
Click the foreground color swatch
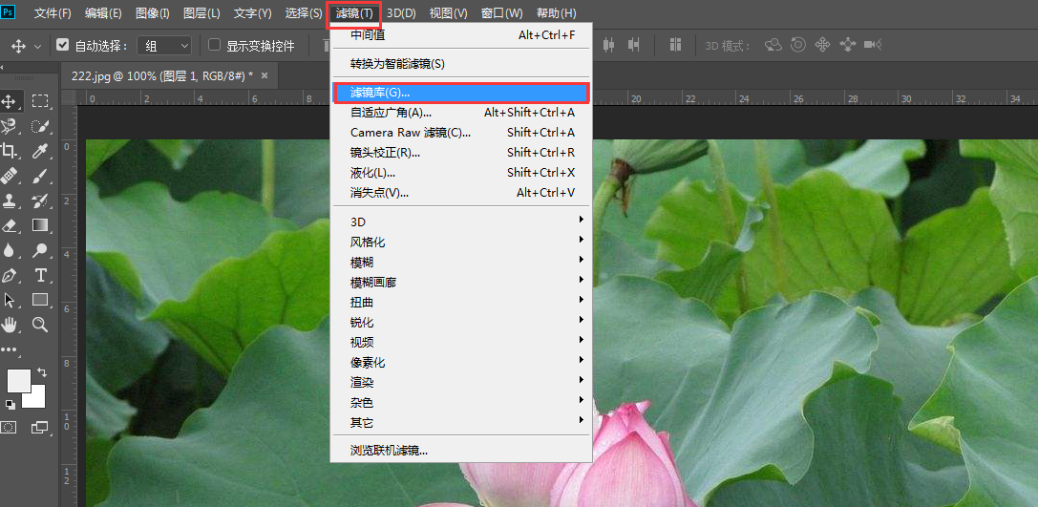(18, 381)
